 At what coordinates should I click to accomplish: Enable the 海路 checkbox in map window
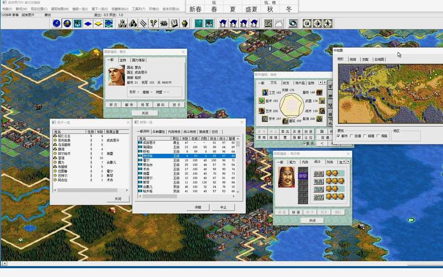[378, 136]
